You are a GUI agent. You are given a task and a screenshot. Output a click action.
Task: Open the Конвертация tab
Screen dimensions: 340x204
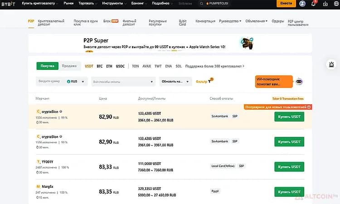[205, 21]
